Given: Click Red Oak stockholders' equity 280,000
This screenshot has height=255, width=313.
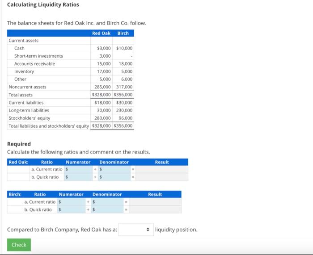Looking at the screenshot, I should [102, 118].
